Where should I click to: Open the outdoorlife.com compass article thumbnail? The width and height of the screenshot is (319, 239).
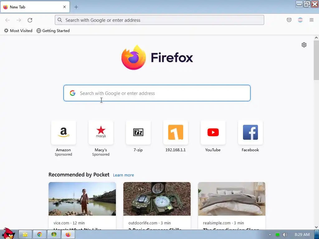(157, 199)
